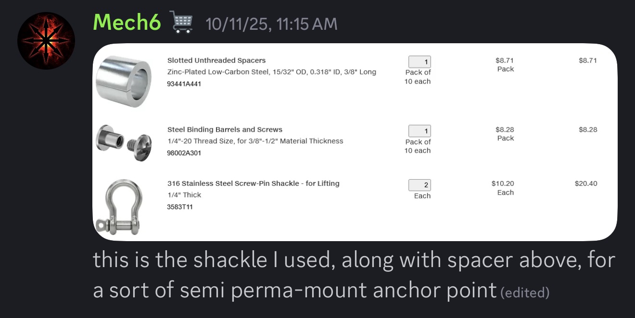
Task: Click the 10/11/25 11:15 AM timestamp
Action: click(x=271, y=24)
